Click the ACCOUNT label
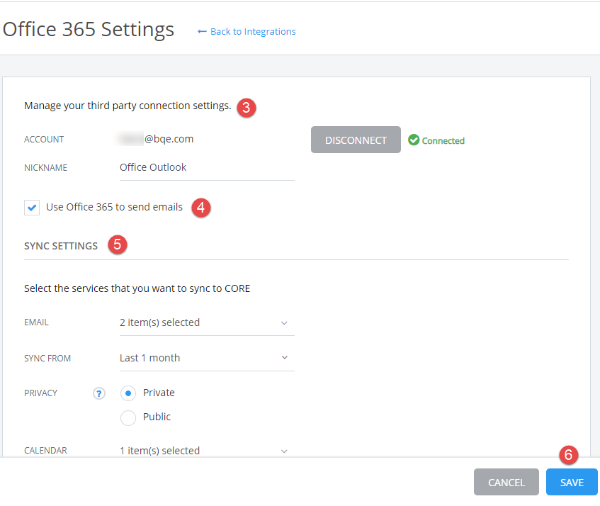Screen dimensions: 600x506 click(x=44, y=140)
